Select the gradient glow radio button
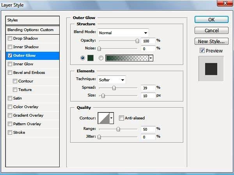 tap(101, 58)
